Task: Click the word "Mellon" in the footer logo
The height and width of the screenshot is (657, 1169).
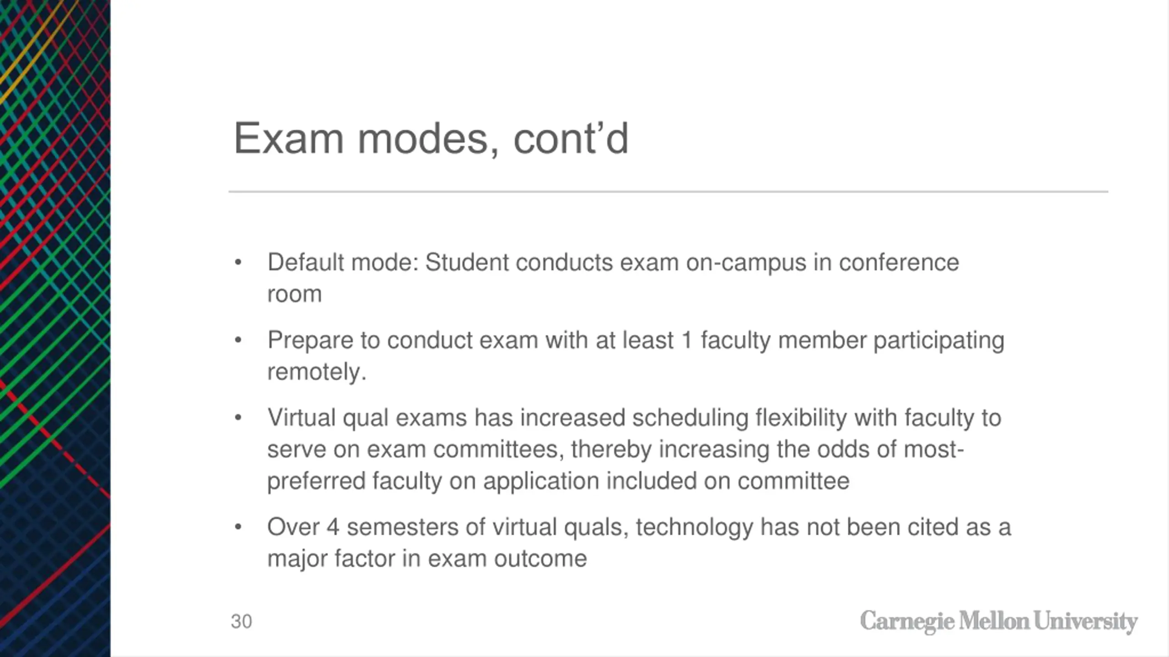Action: coord(994,620)
